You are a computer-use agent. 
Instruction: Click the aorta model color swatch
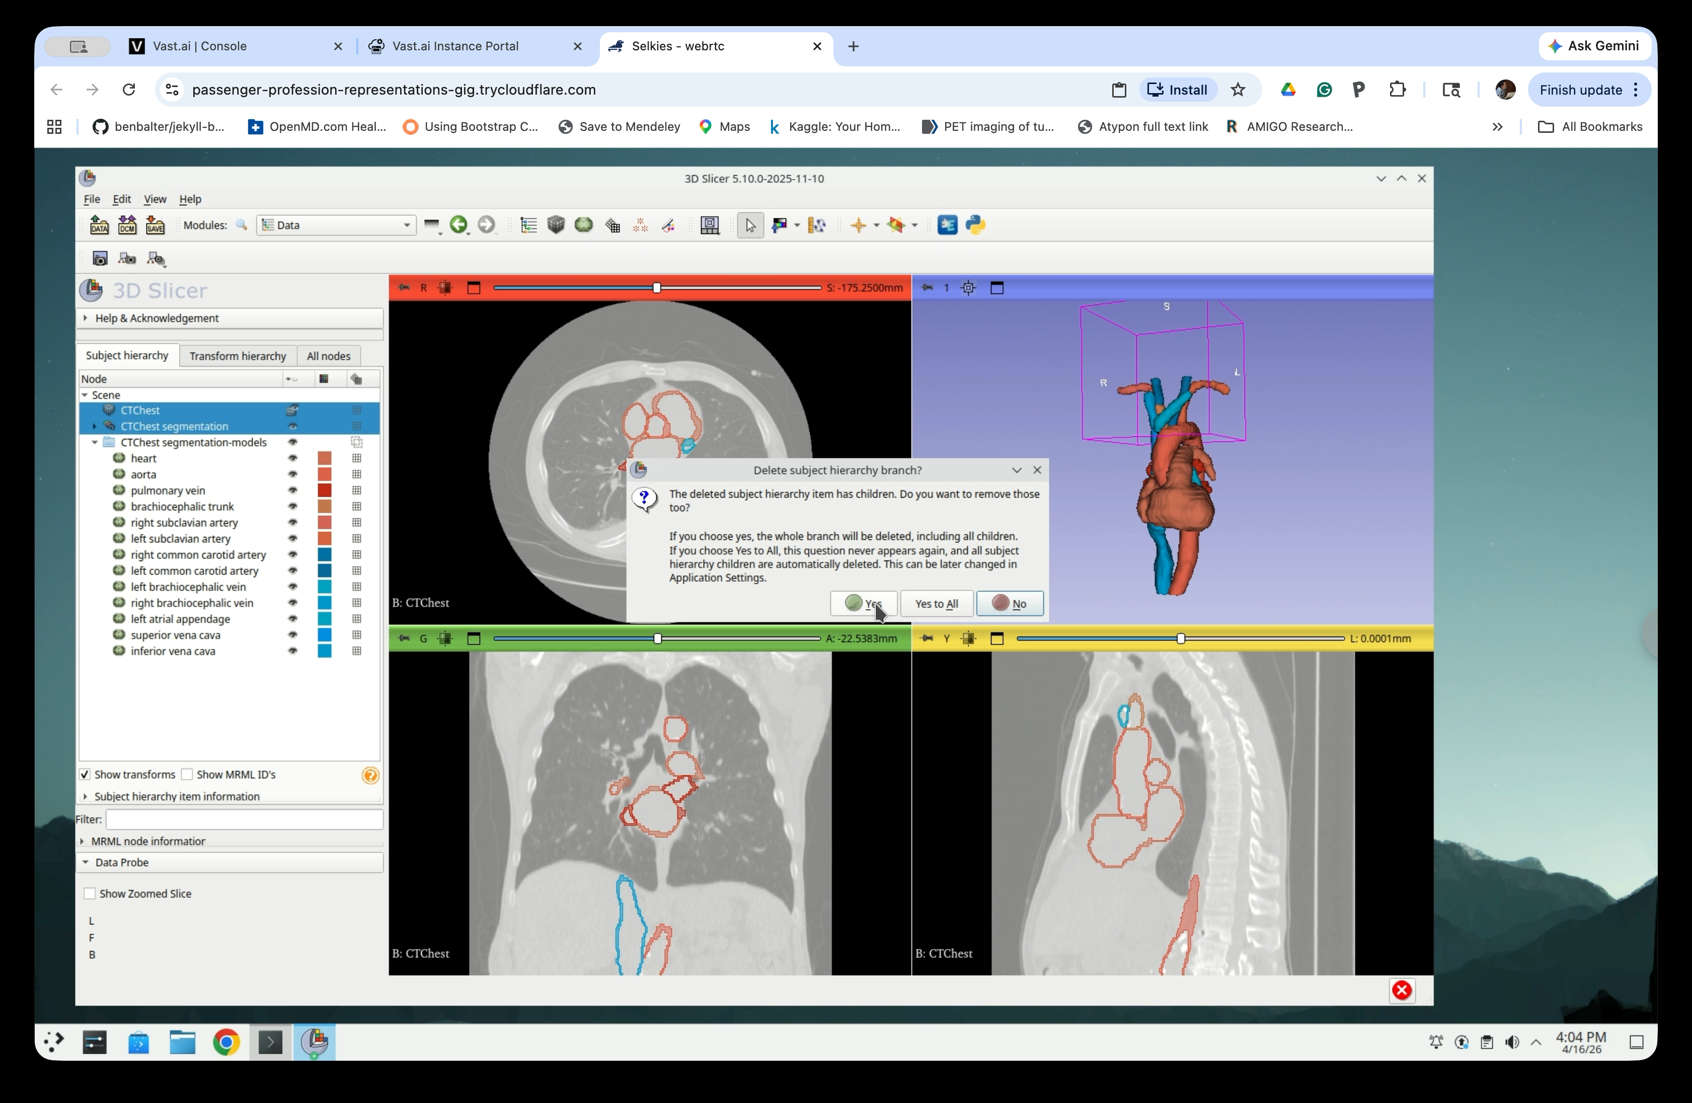(x=324, y=475)
